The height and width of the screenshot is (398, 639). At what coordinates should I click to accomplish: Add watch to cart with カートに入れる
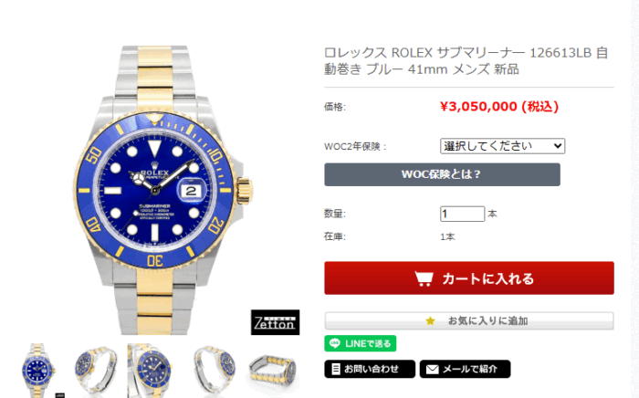[x=469, y=278]
